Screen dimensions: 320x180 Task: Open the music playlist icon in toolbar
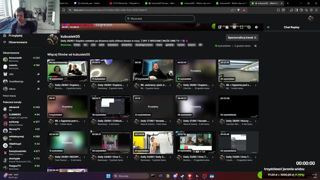tap(291, 10)
